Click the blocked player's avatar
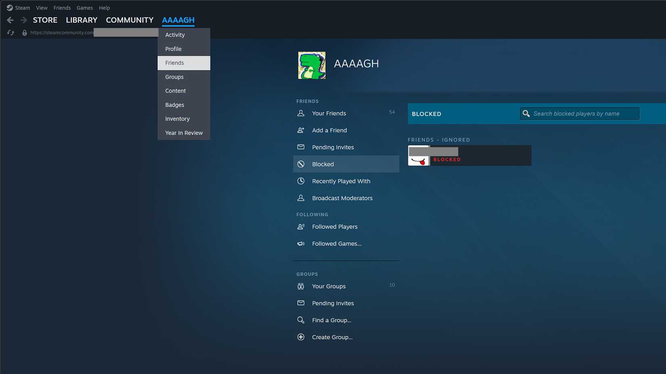This screenshot has height=374, width=666. coord(418,156)
